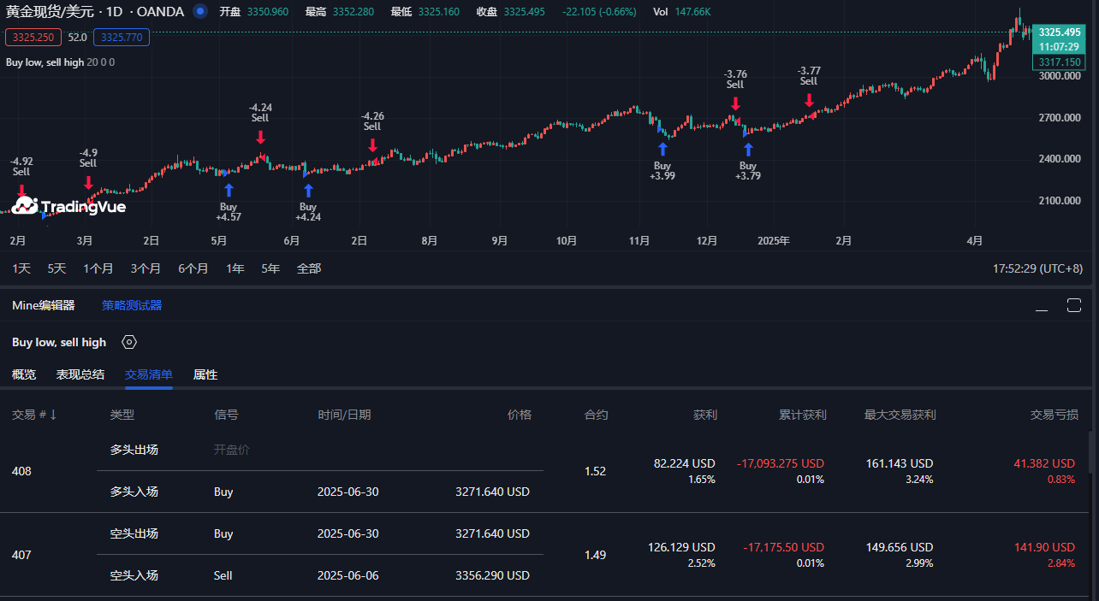Select the 5年 time range

click(x=270, y=268)
